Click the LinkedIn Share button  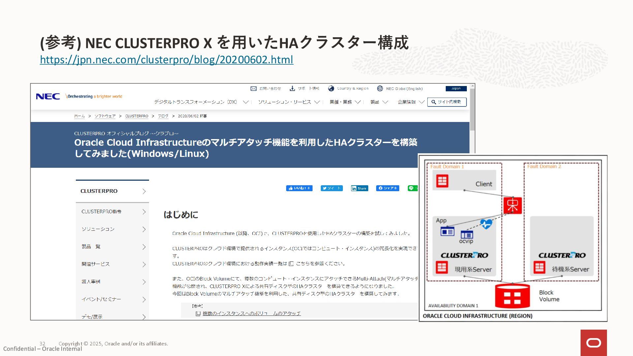[359, 188]
